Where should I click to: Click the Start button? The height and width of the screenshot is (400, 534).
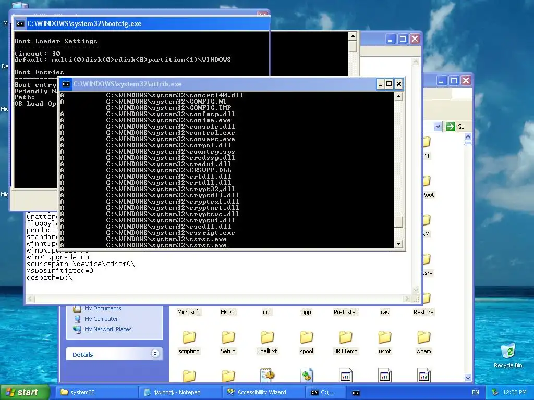(25, 392)
